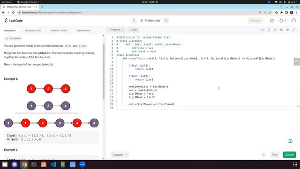Bookmark this page star icon
This screenshot has width=300, height=169.
(x=270, y=13)
